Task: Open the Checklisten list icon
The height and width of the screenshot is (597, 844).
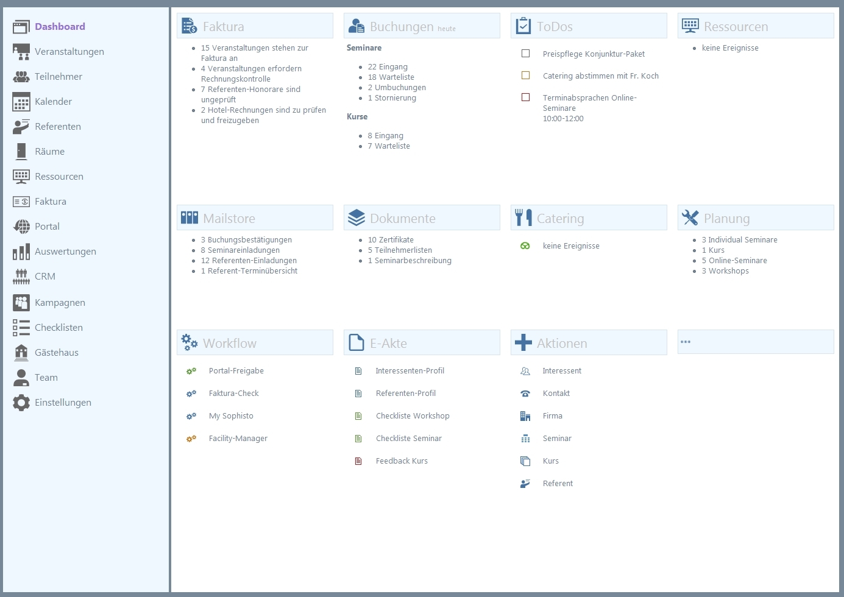Action: pyautogui.click(x=21, y=328)
